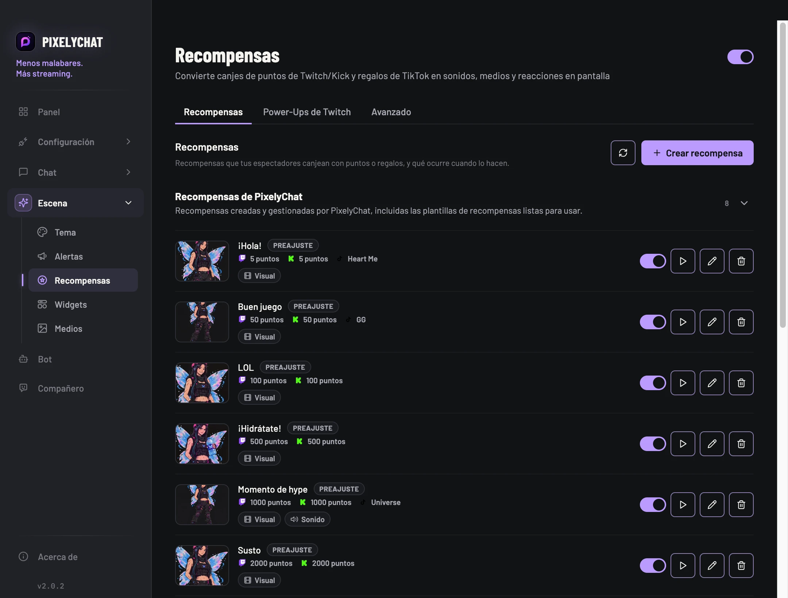Click the Crear recompensa button
Viewport: 788px width, 598px height.
(x=697, y=153)
